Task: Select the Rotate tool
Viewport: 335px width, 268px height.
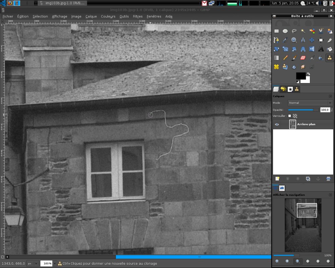Action: (x=276, y=49)
